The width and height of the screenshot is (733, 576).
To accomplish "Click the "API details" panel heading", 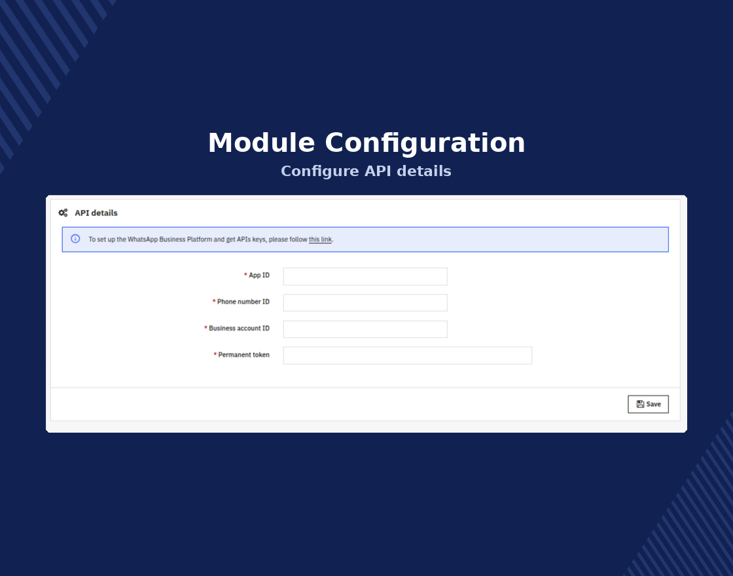I will (96, 213).
